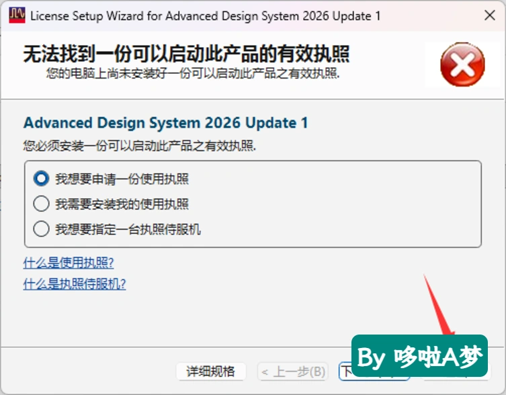The image size is (506, 395).
Task: Click the green 'By 哆啦A梦' watermark badge
Action: (x=419, y=355)
